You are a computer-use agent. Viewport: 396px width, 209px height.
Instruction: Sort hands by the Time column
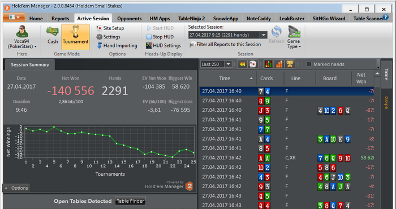pos(227,79)
